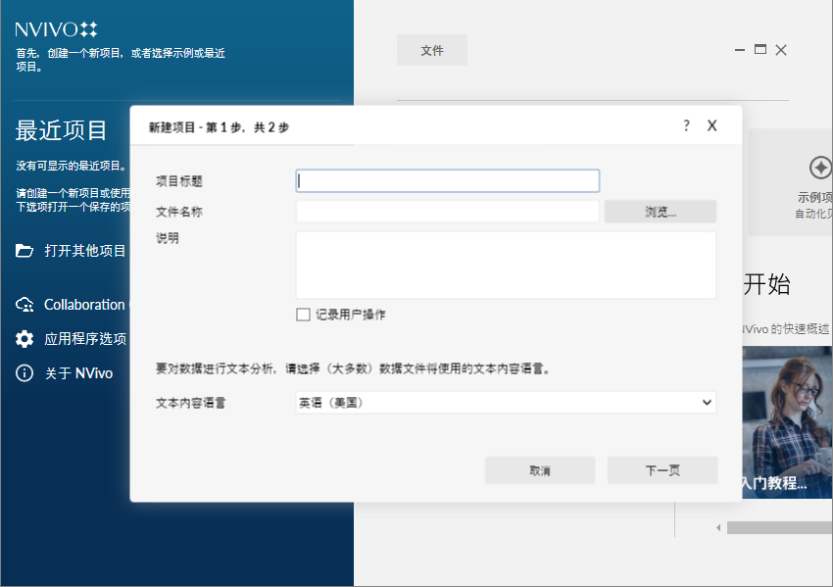Click the 示例项 sample project card label
Screen dimensions: 833x587
(x=814, y=197)
